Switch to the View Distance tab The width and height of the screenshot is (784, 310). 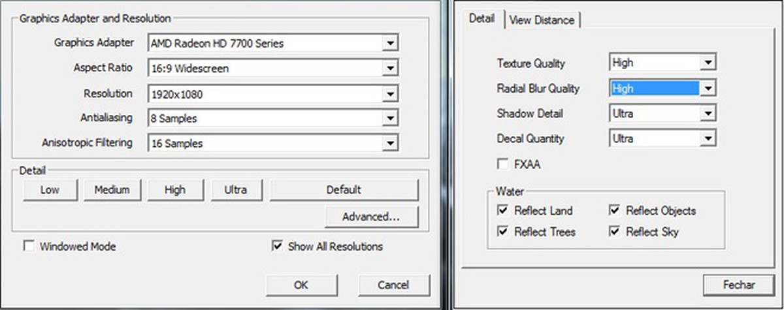click(x=542, y=20)
